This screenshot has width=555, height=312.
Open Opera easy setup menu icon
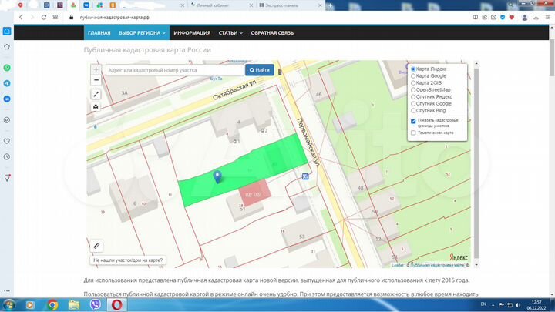click(547, 17)
